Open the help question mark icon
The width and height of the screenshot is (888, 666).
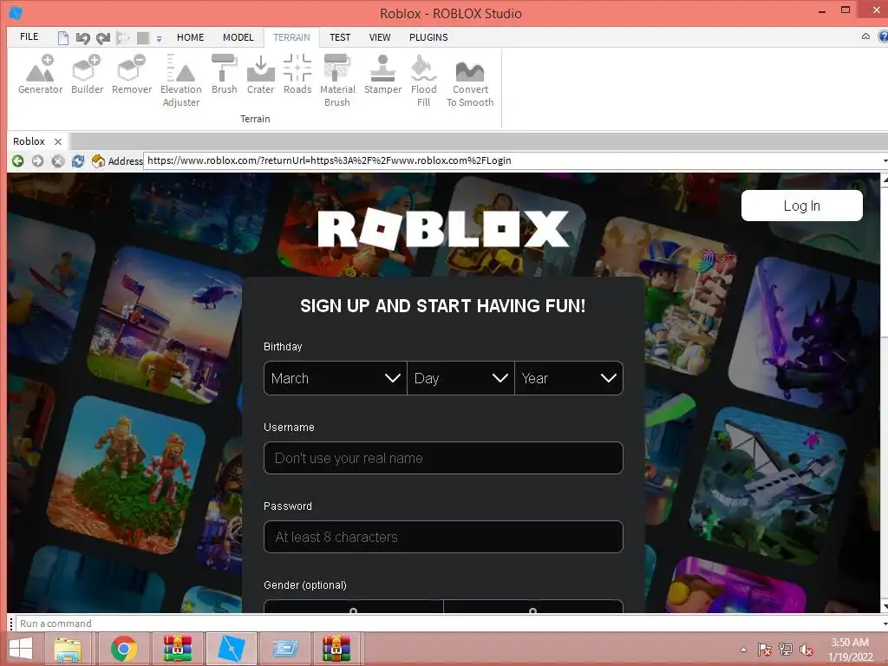tap(883, 36)
